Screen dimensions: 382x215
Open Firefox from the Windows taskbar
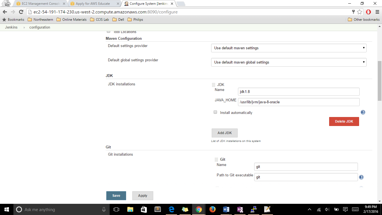pyautogui.click(x=212, y=209)
